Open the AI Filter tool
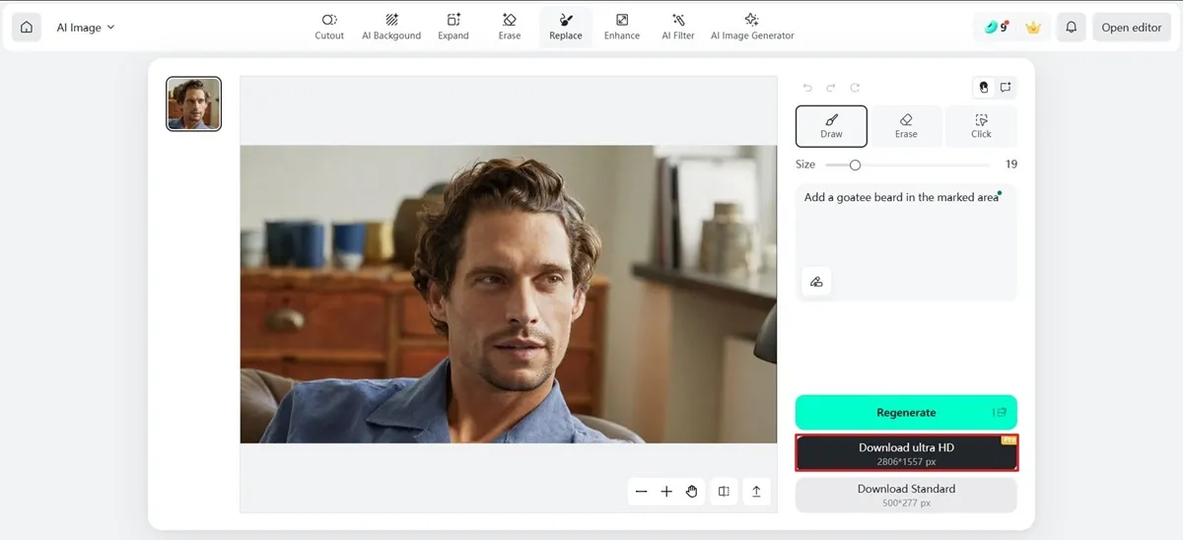1183x540 pixels. click(678, 27)
